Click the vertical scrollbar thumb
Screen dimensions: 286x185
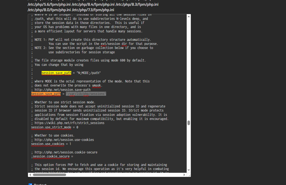189,123
